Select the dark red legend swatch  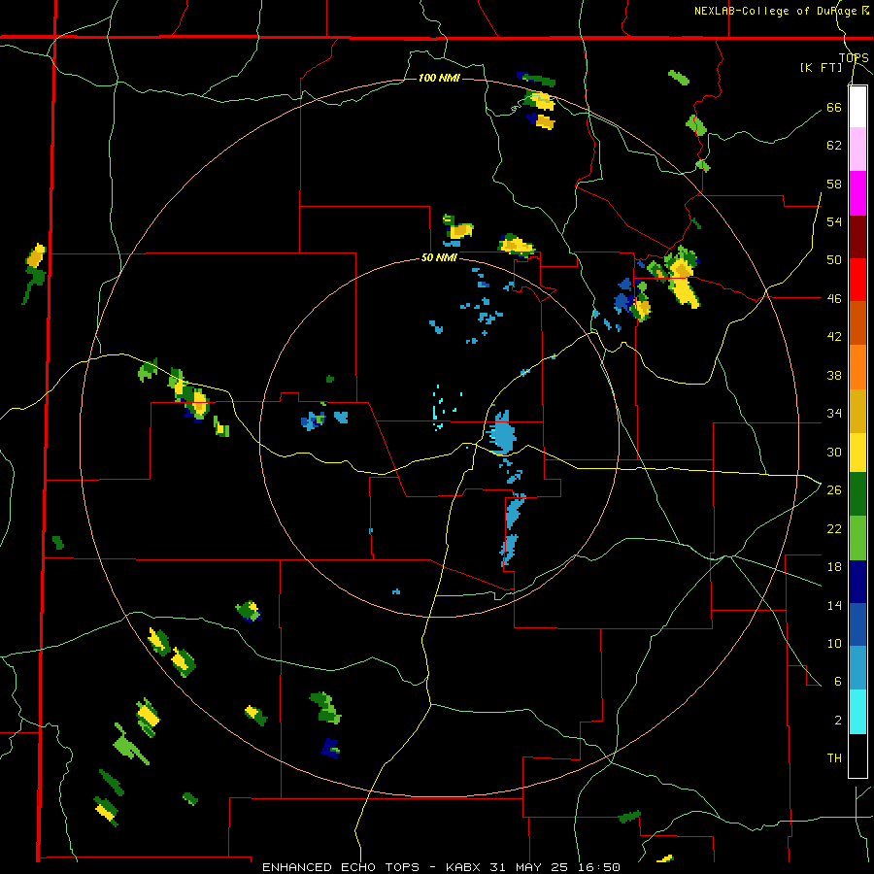857,237
